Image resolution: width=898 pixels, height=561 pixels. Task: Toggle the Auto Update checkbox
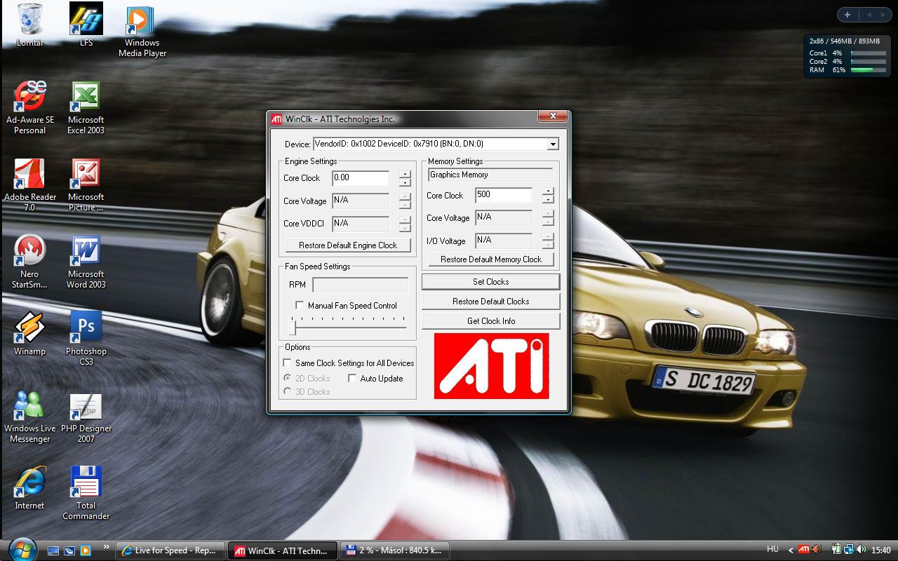353,379
